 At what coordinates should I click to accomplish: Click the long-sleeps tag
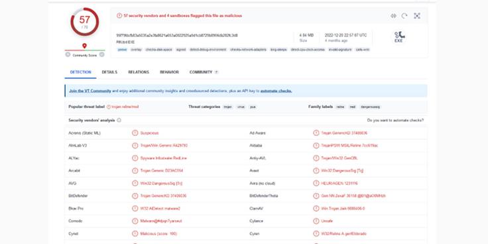(x=278, y=50)
